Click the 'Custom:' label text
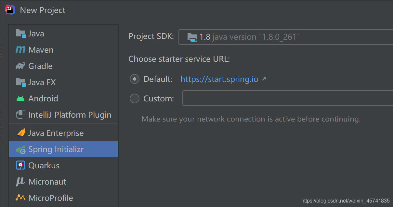This screenshot has width=393, height=207. click(159, 98)
